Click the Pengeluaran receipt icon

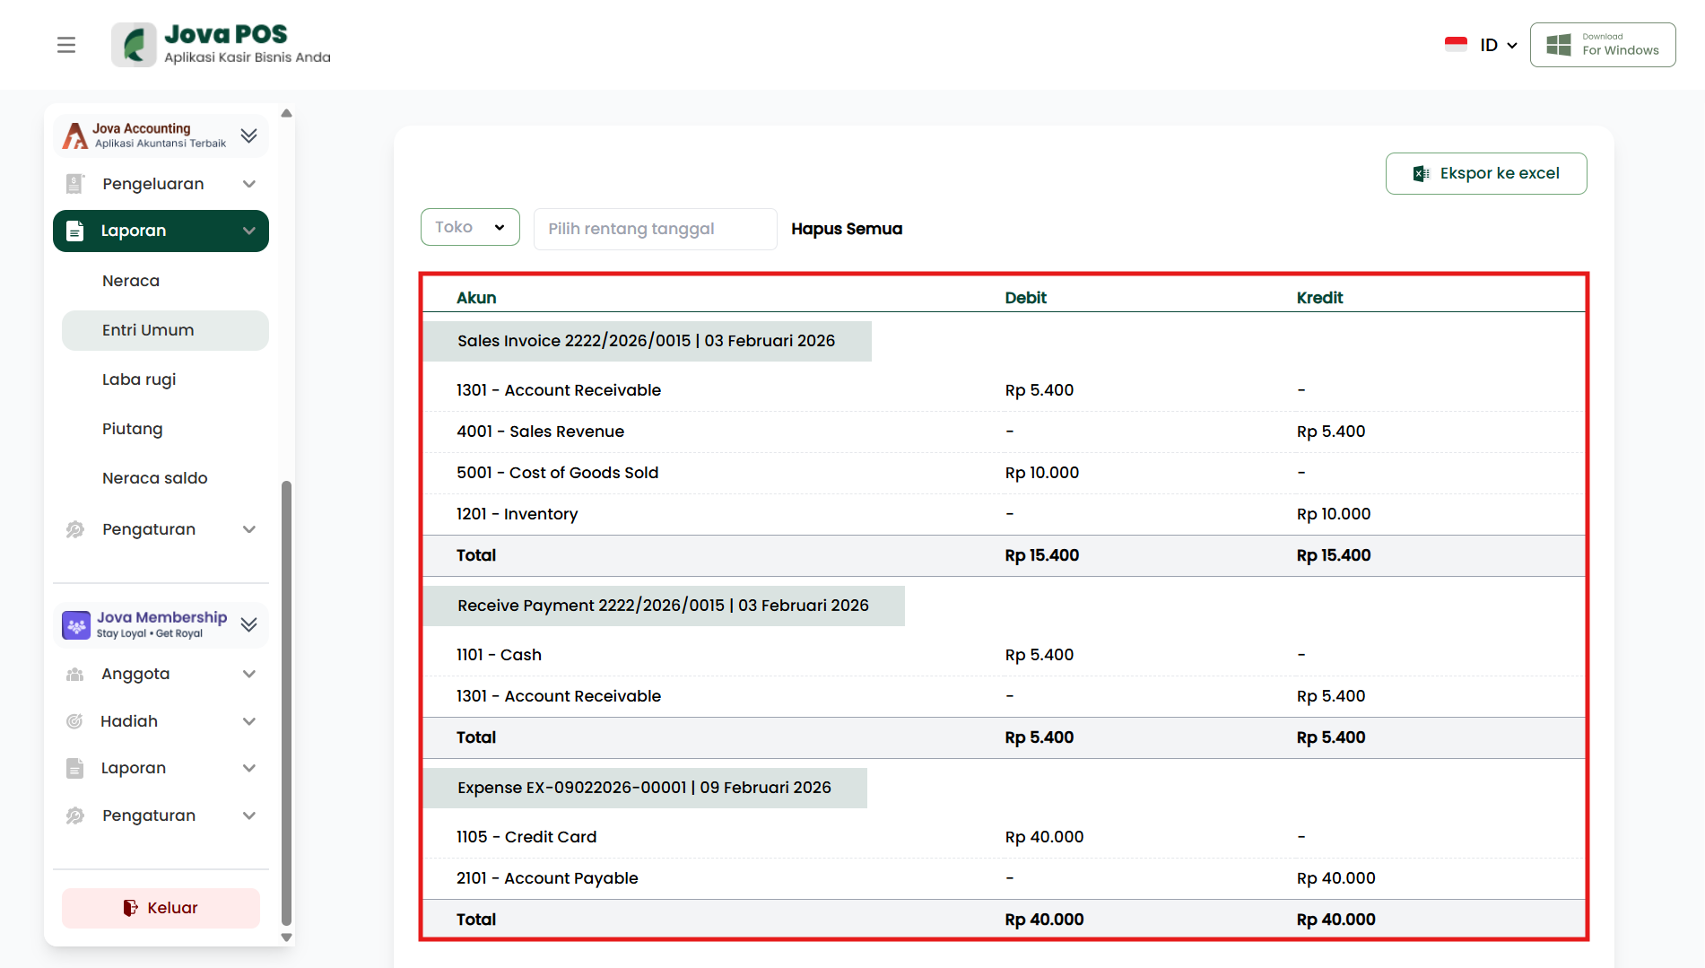click(x=75, y=184)
